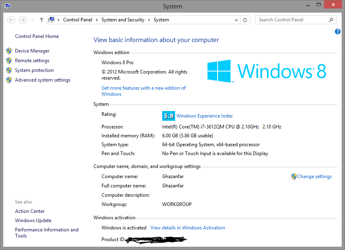Open Windows Experience Index link

click(204, 116)
